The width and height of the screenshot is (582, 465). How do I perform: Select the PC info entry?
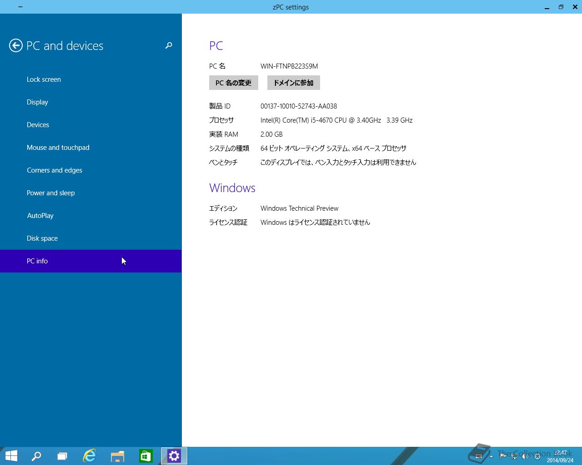[91, 261]
